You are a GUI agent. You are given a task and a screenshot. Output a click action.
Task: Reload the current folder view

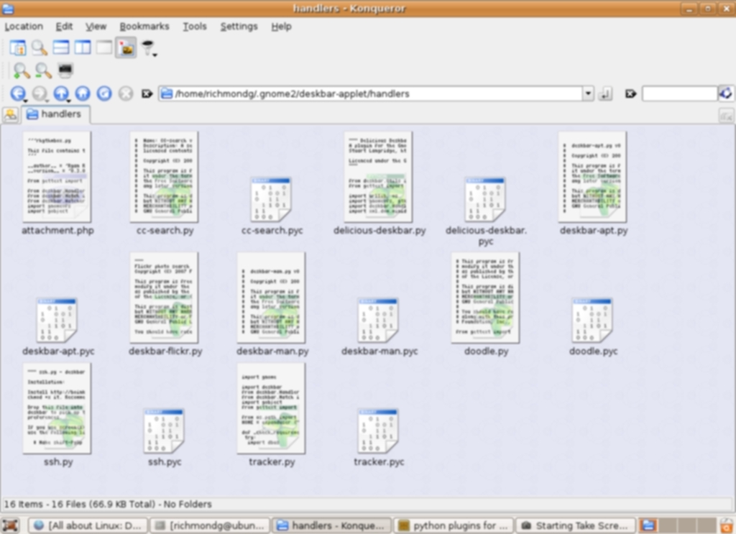[104, 93]
